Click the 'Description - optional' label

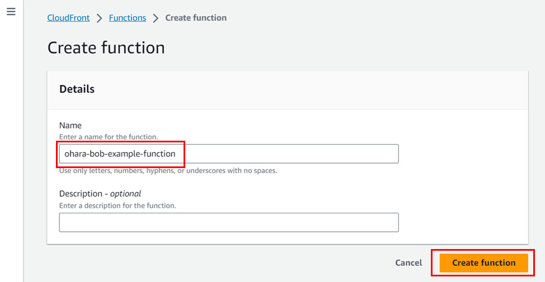(100, 194)
